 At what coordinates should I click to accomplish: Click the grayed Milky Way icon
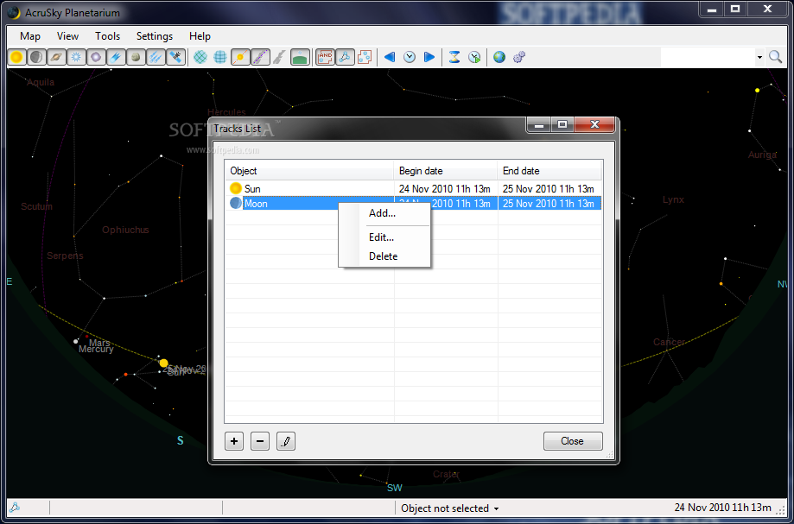[279, 57]
